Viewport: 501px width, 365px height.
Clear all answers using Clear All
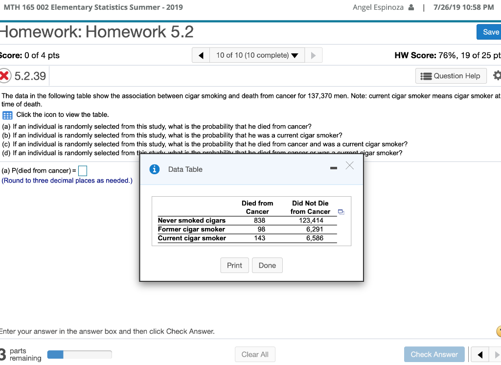click(255, 354)
